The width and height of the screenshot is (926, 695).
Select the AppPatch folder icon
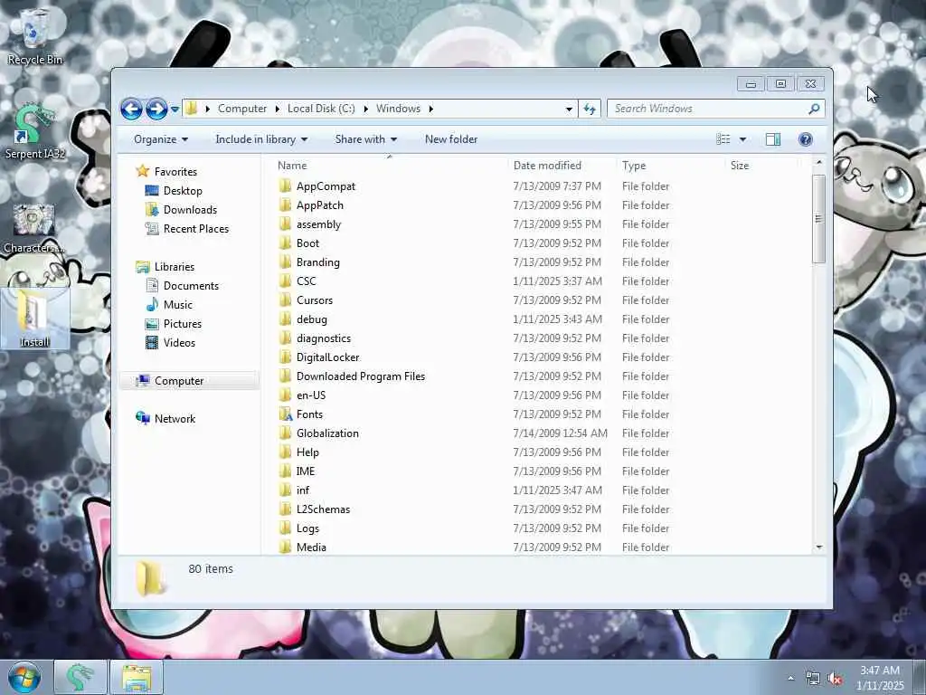point(285,205)
